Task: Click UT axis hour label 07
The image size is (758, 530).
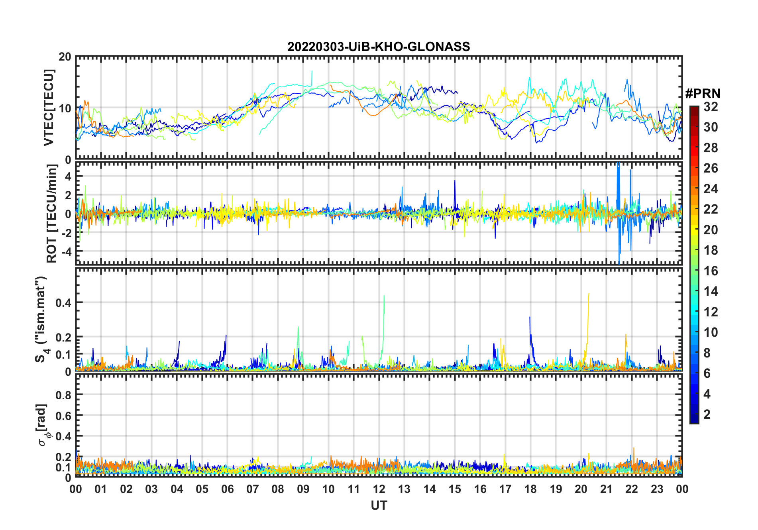Action: tap(253, 489)
